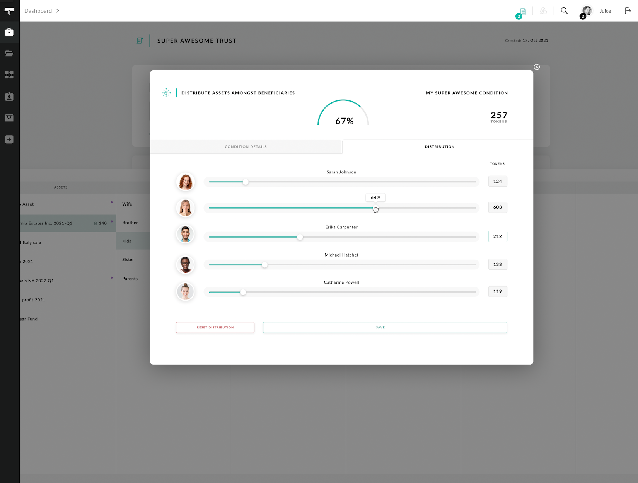The image size is (638, 483).
Task: Click Catherine Powell's token value field
Action: (x=497, y=292)
